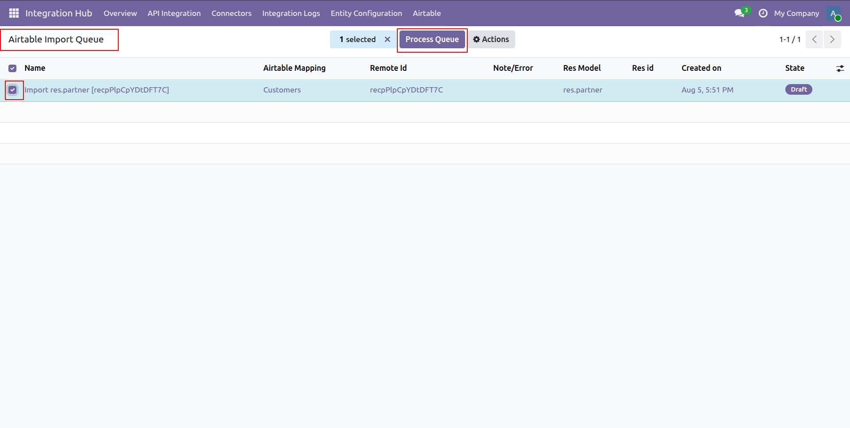Open the Customers mapping link
The height and width of the screenshot is (428, 850).
point(282,90)
